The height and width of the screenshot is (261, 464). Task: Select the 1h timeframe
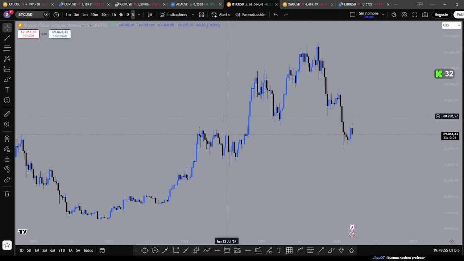coord(114,14)
